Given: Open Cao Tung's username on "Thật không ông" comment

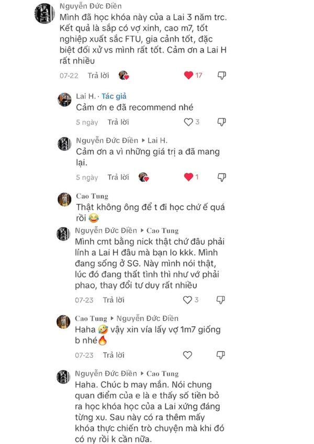Looking at the screenshot, I should coord(92,196).
